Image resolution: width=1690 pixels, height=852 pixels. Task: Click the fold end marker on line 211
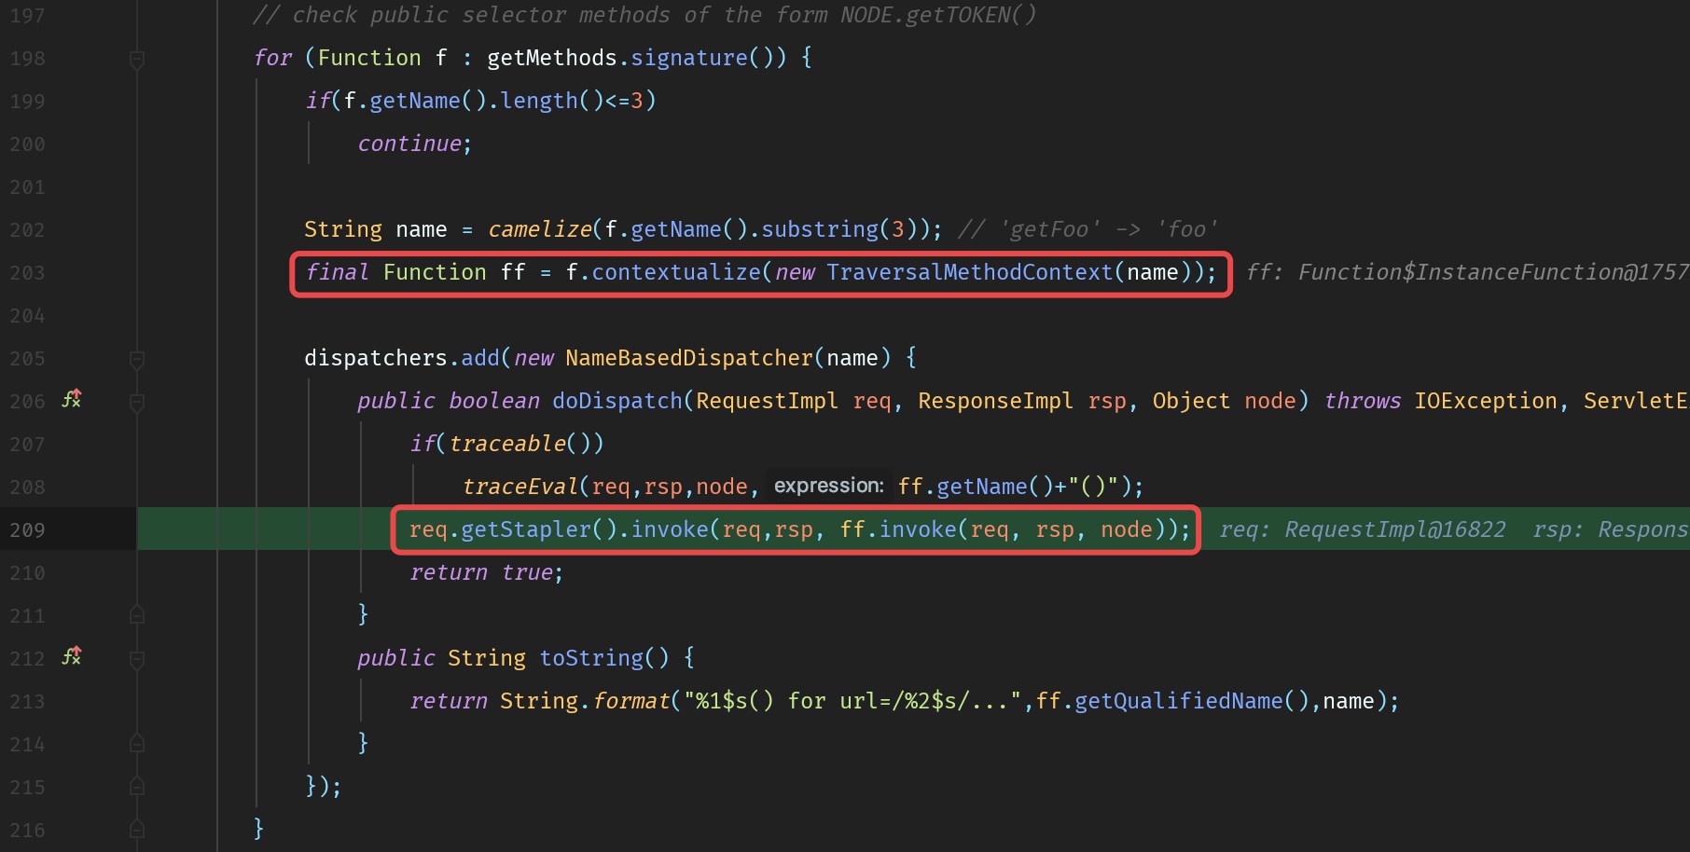(x=137, y=614)
